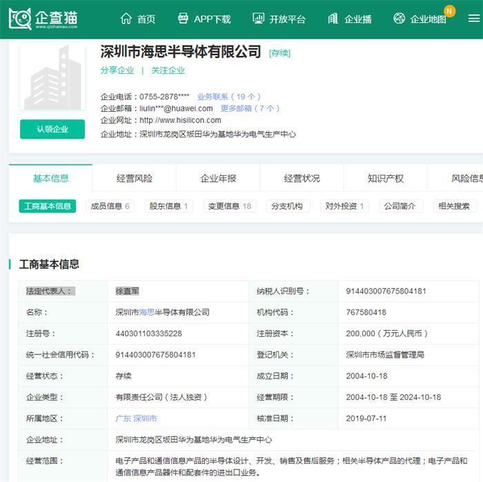483x482 pixels.
Task: Switch to the 经营风险 tab
Action: (x=135, y=178)
